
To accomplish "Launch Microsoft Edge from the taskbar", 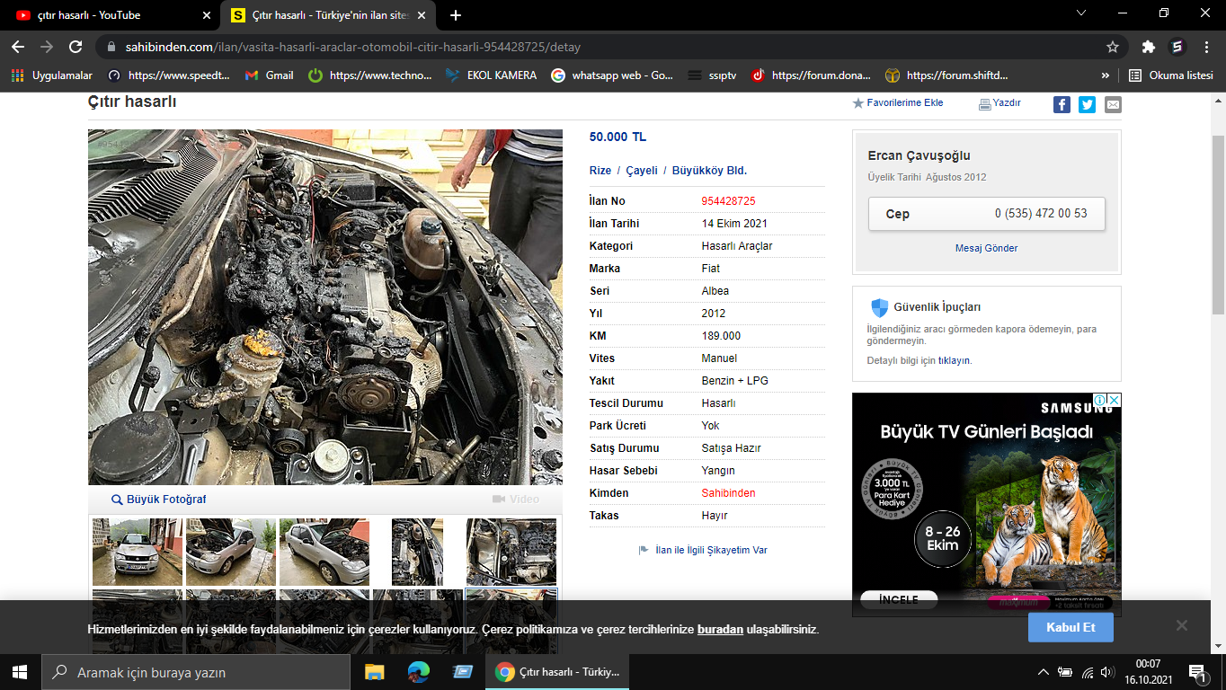I will click(x=418, y=672).
